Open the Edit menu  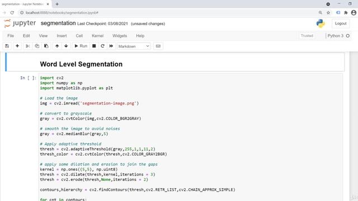[26, 36]
